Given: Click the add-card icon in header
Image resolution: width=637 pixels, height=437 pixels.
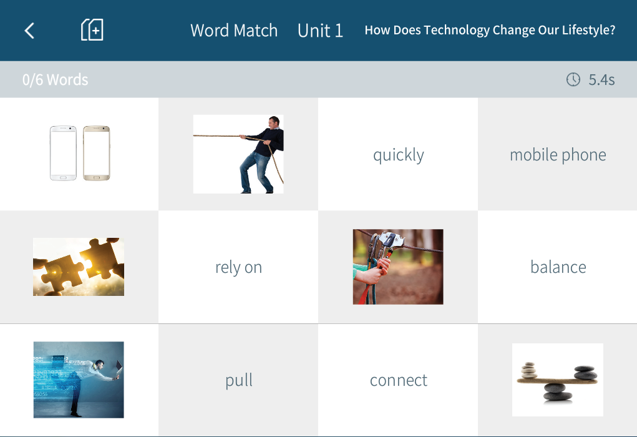Looking at the screenshot, I should click(92, 30).
